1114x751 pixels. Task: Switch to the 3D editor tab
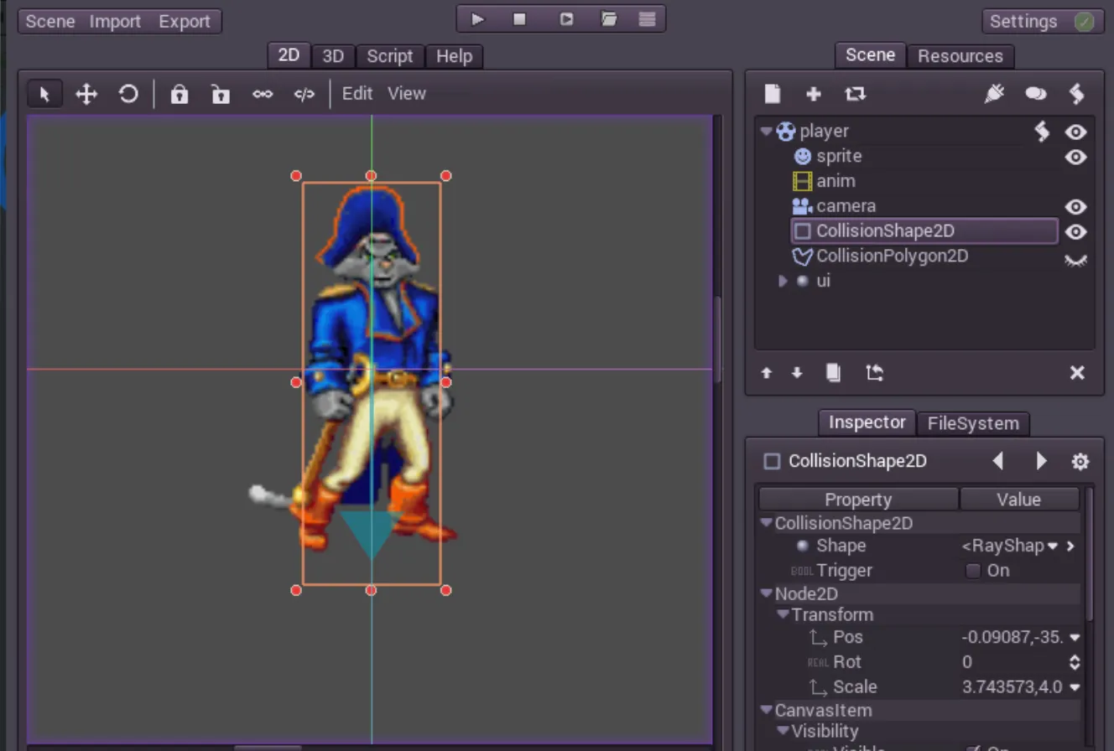[333, 56]
